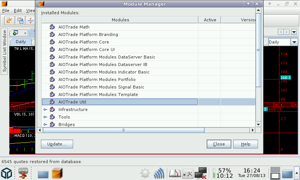Click the Close button in Module Manager
The image size is (300, 180).
219,144
